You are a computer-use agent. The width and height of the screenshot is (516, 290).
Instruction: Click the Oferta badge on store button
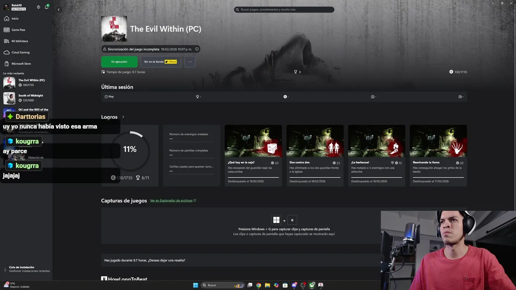pos(171,62)
